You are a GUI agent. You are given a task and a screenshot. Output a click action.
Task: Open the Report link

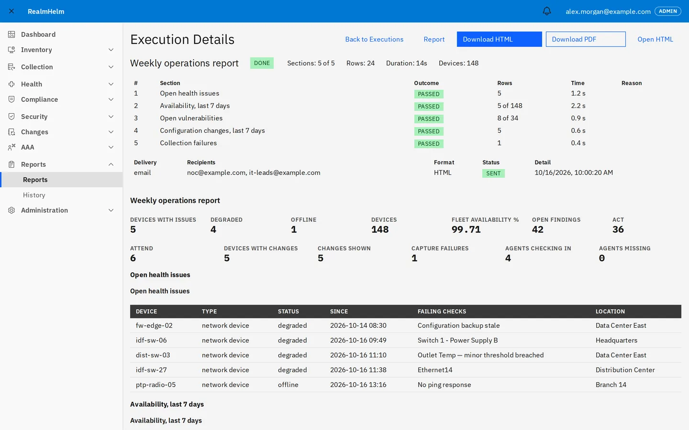click(434, 39)
